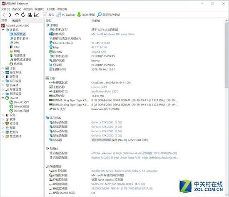Select 传感器 in the tree
229x197 pixels.
(x=16, y=64)
